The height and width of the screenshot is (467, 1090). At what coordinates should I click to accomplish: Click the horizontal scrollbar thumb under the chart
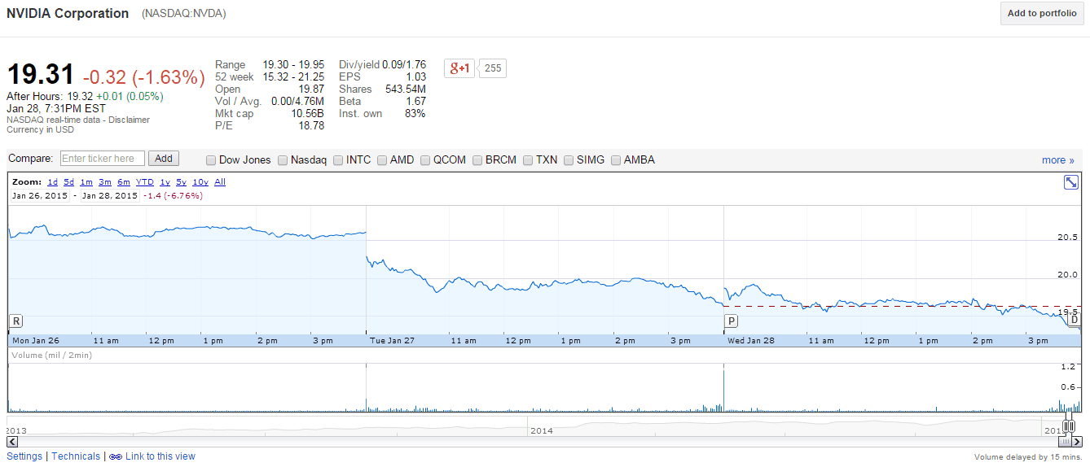click(1064, 441)
